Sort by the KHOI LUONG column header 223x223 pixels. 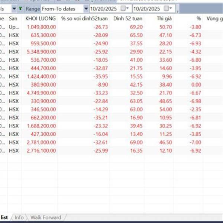tap(41, 18)
